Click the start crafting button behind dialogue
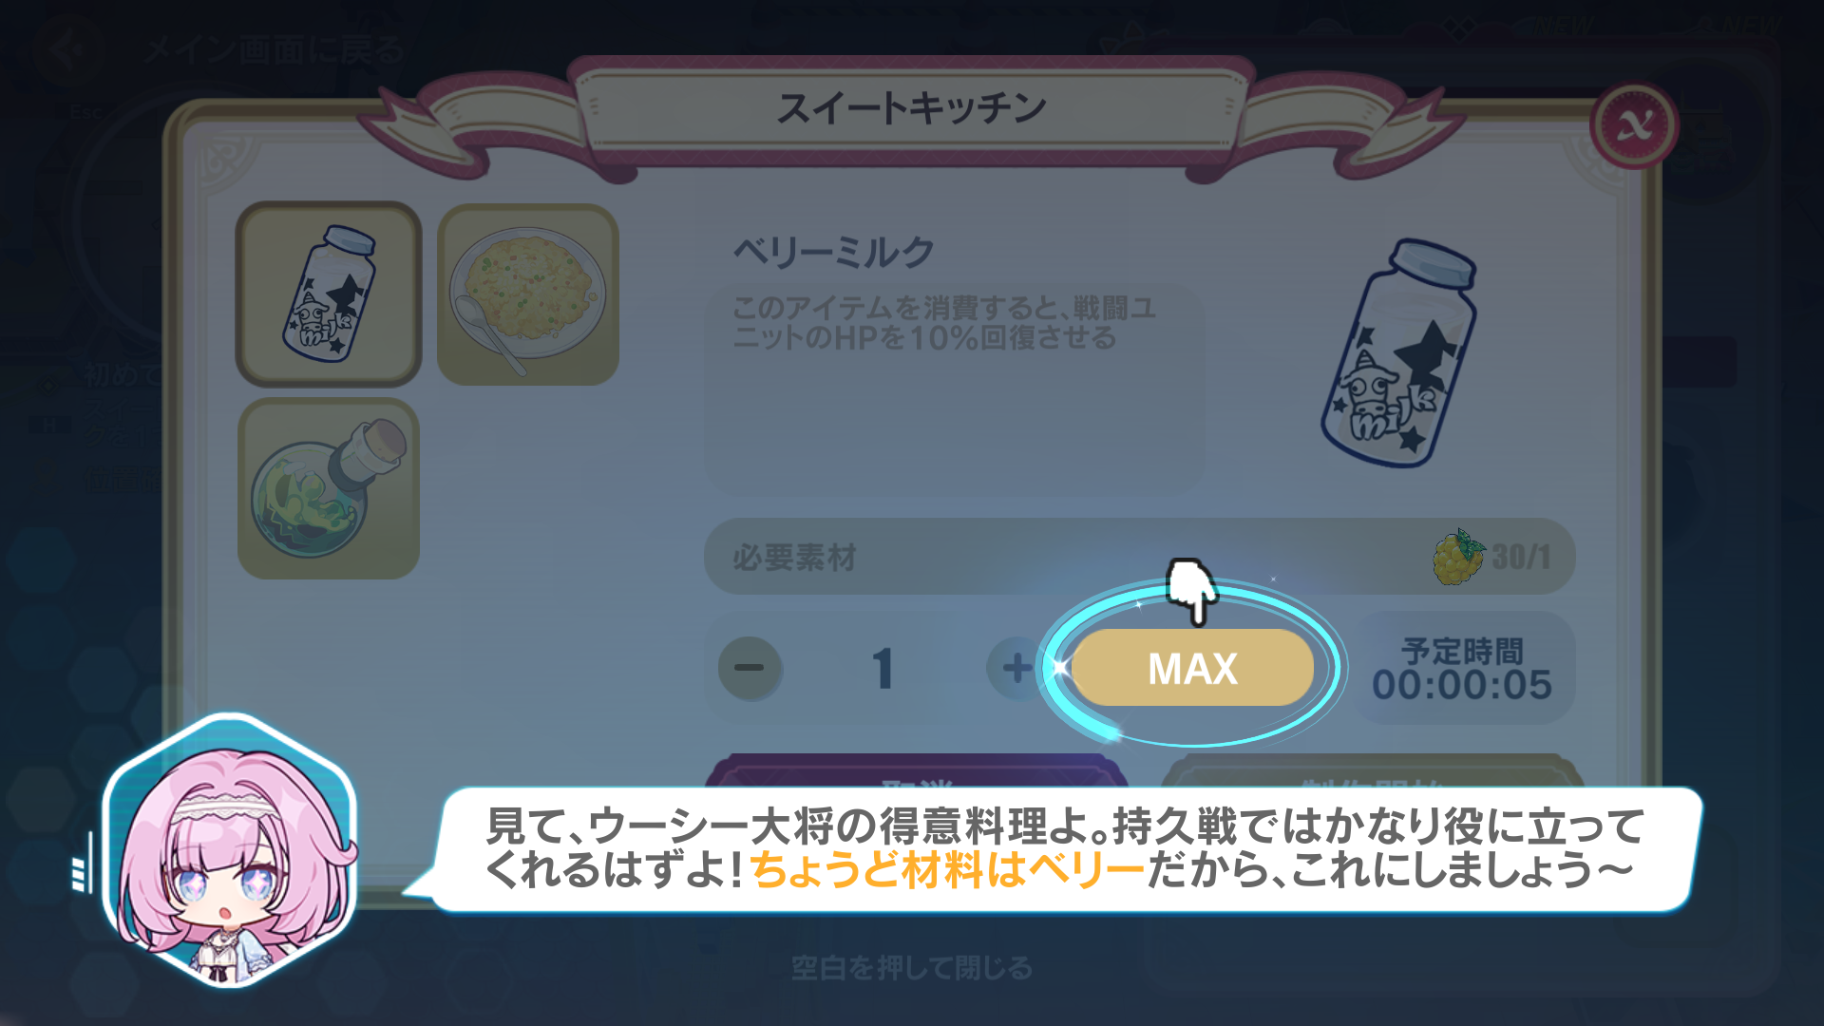 (1373, 771)
